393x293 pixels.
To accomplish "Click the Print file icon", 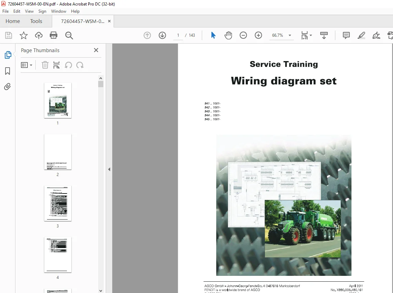I will pyautogui.click(x=54, y=35).
